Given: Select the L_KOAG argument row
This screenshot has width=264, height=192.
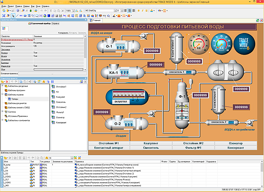Looking at the screenshot, I should pyautogui.click(x=131, y=177).
